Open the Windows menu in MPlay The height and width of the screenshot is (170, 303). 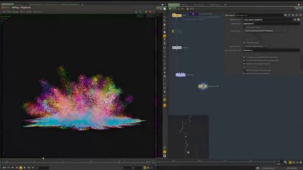pos(37,12)
